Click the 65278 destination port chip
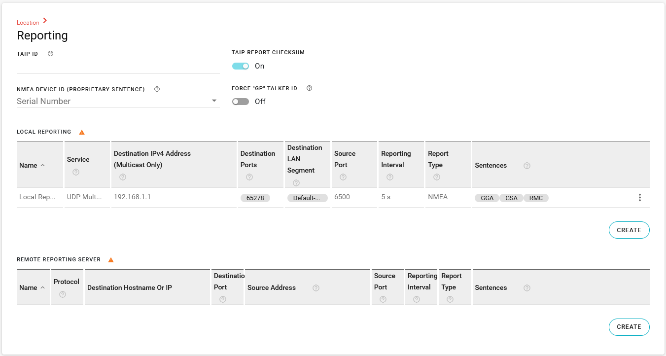This screenshot has width=666, height=356. (x=255, y=198)
